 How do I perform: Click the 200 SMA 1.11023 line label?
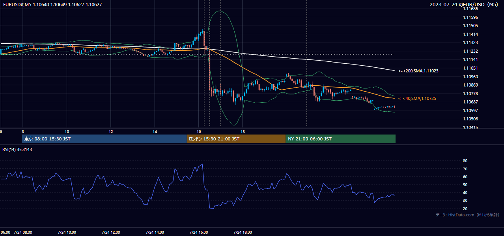(x=418, y=71)
